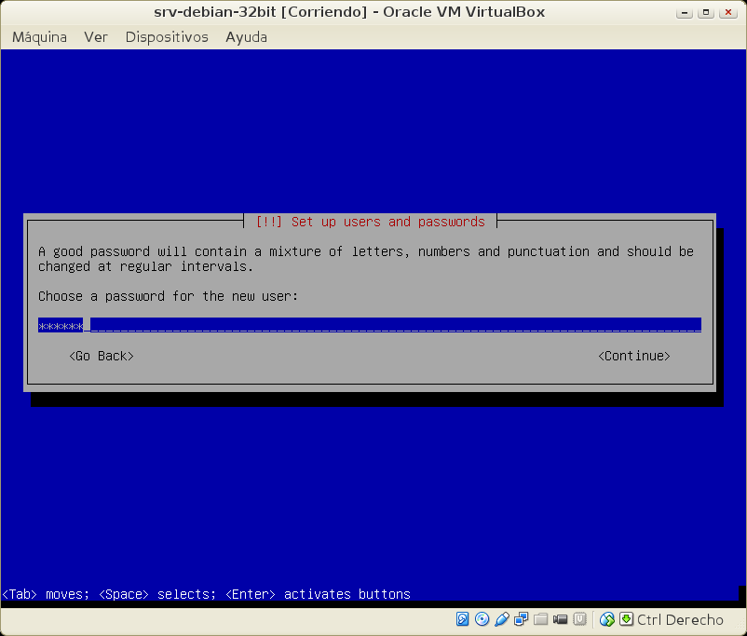Screen dimensions: 747x636
Task: Click the video capture status icon
Action: [560, 619]
